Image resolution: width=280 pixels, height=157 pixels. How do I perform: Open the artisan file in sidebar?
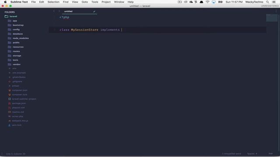(x=16, y=86)
